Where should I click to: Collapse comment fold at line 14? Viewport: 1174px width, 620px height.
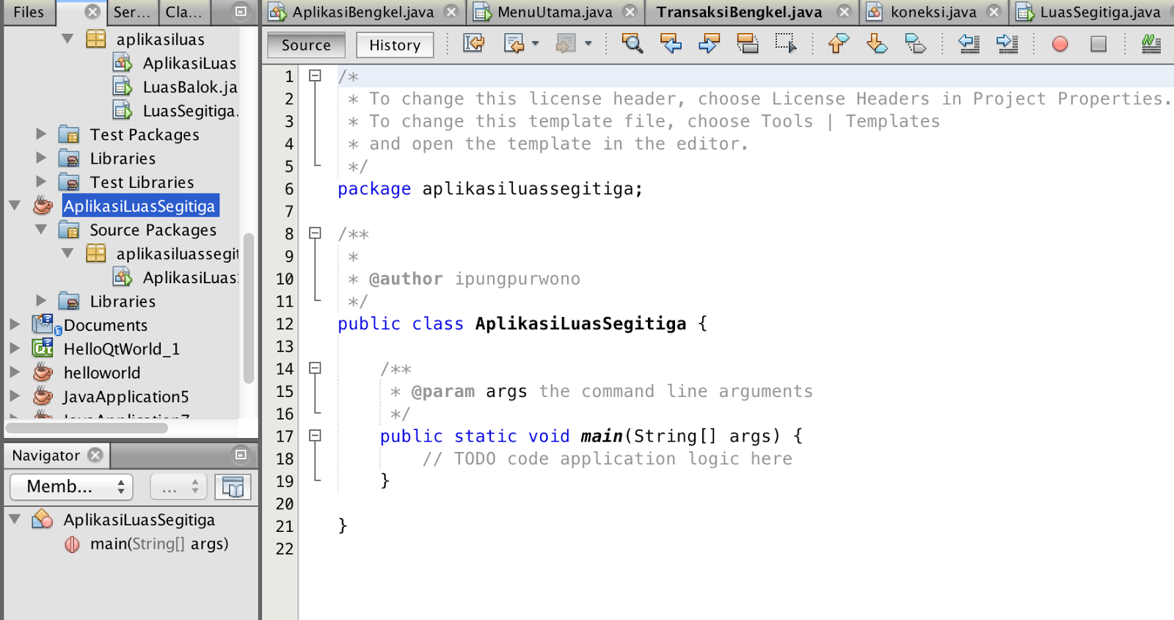pos(315,368)
